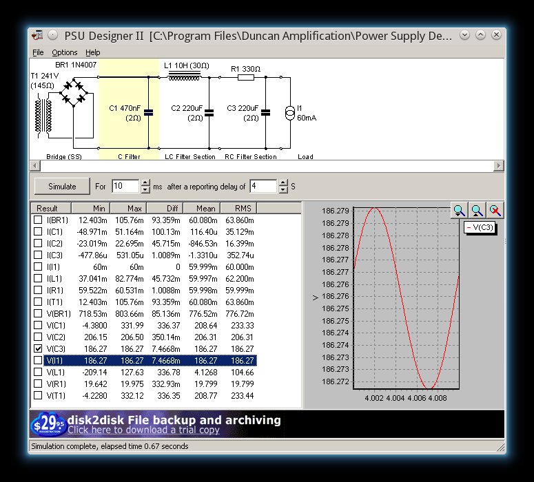
Task: Click the simulation duration ms input field
Action: 125,186
